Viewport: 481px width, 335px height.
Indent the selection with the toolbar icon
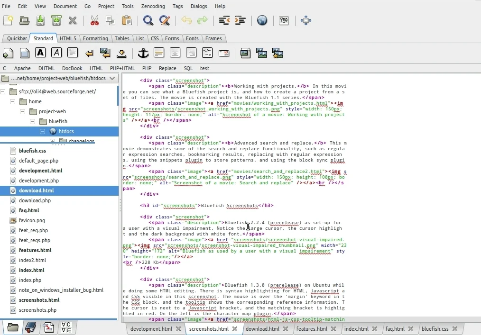pyautogui.click(x=240, y=20)
